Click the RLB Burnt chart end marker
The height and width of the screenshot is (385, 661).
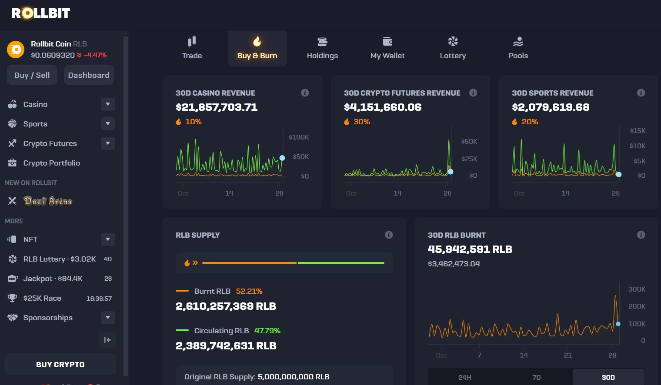pos(618,324)
